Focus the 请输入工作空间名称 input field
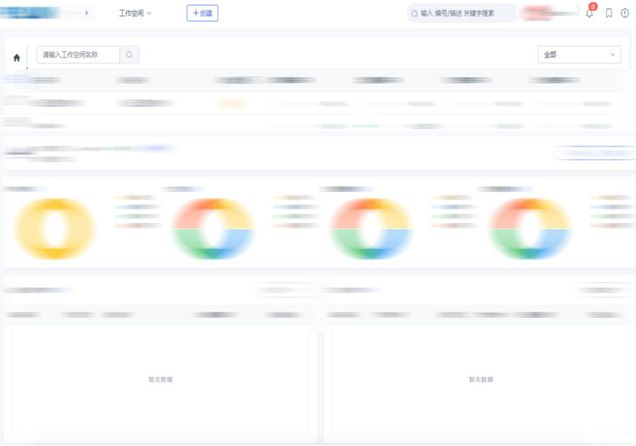Screen dimensions: 636x446 tap(78, 55)
